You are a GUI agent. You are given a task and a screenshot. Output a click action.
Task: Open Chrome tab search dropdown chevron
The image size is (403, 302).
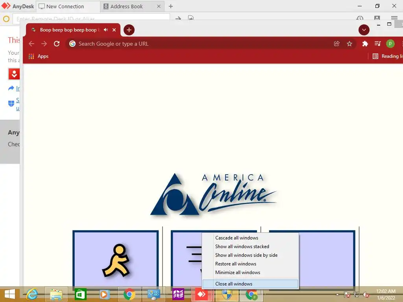[x=364, y=30]
